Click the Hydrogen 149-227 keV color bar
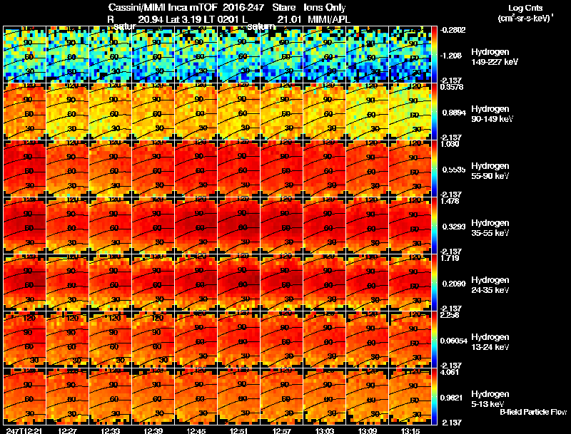The height and width of the screenshot is (434, 571). click(435, 54)
